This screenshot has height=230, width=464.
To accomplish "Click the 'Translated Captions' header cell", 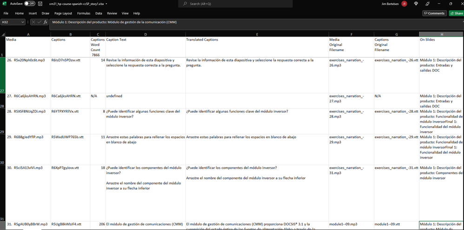I will point(257,47).
